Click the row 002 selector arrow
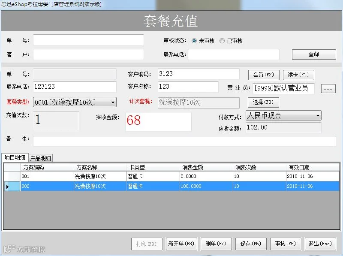Screen dimensions: 343x256 click(12, 187)
